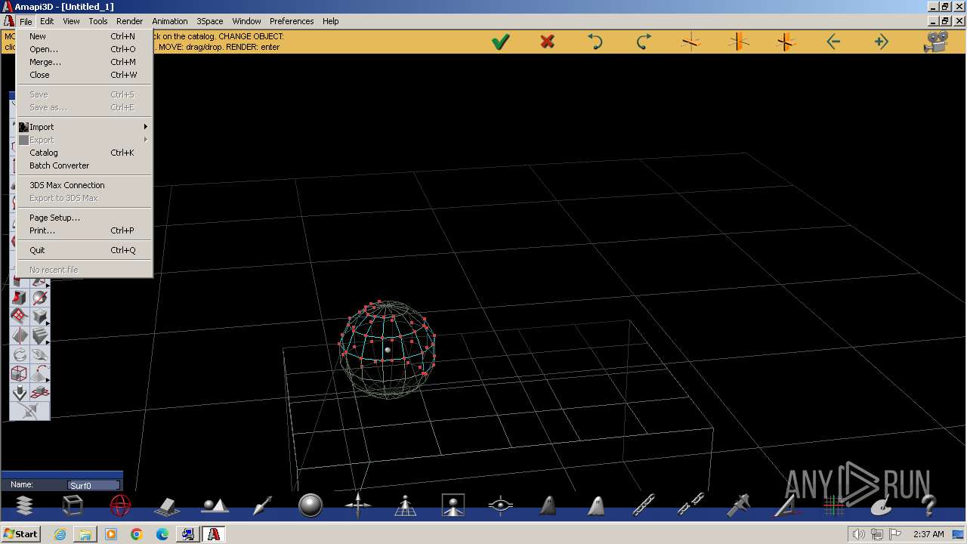Viewport: 967px width, 544px height.
Task: Click the left arrow previous icon
Action: 833,42
